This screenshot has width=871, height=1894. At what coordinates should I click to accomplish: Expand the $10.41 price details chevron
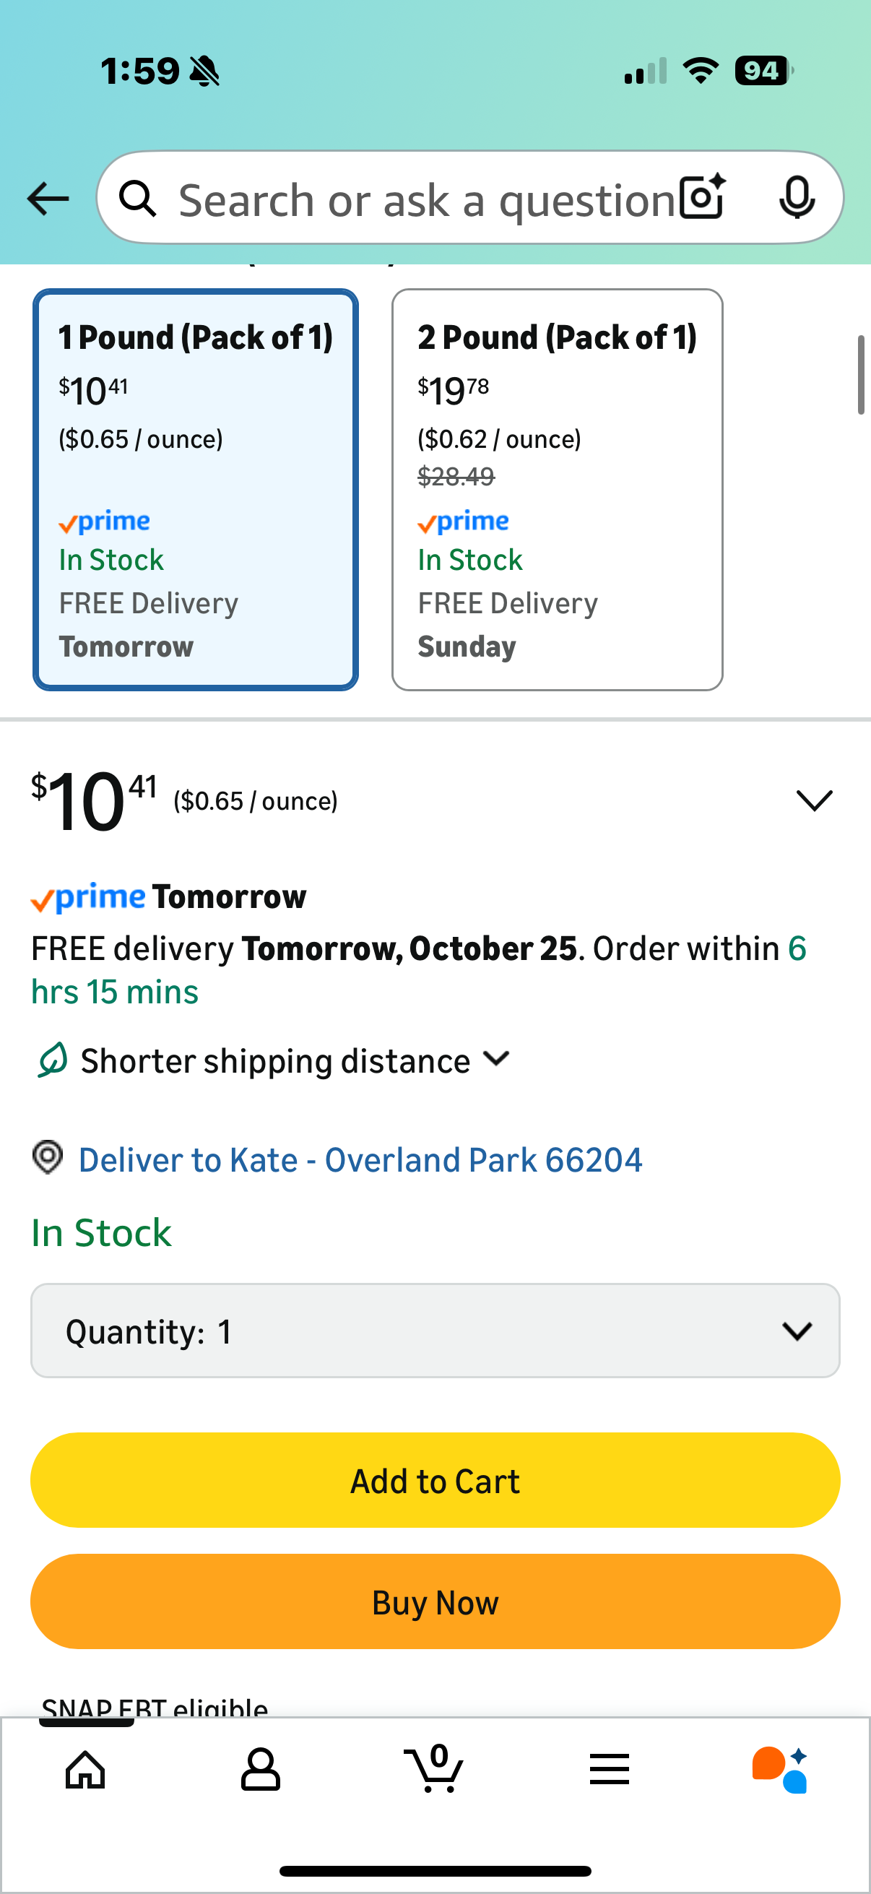click(x=815, y=800)
